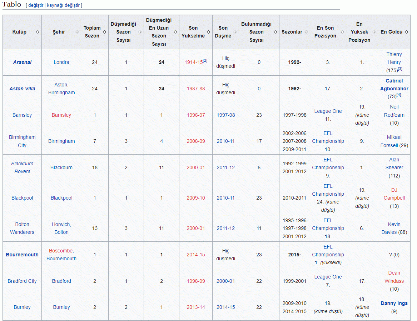The height and width of the screenshot is (321, 417).
Task: Open 'kaynağı değiştir' source edit link
Action: [64, 5]
